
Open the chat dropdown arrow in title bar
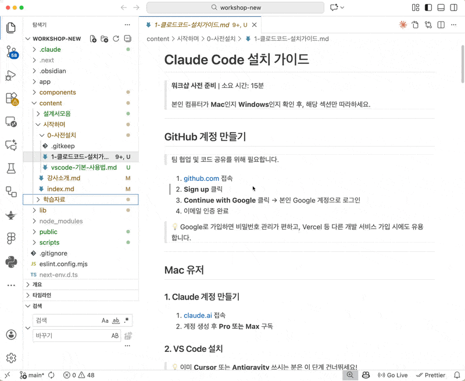pos(342,8)
